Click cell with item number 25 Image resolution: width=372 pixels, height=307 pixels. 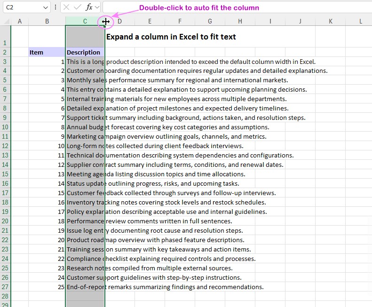coord(47,287)
